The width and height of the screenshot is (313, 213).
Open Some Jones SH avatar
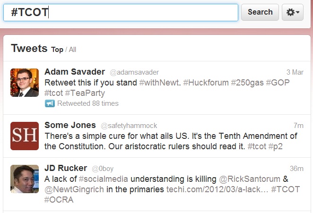pyautogui.click(x=25, y=136)
